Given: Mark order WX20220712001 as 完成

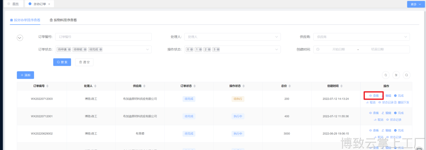Looking at the screenshot, I should click(399, 113).
